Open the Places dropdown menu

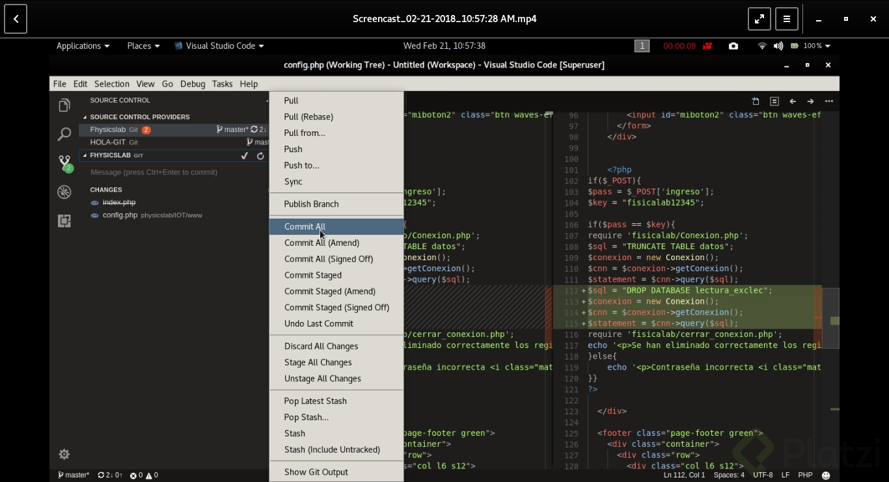[143, 46]
